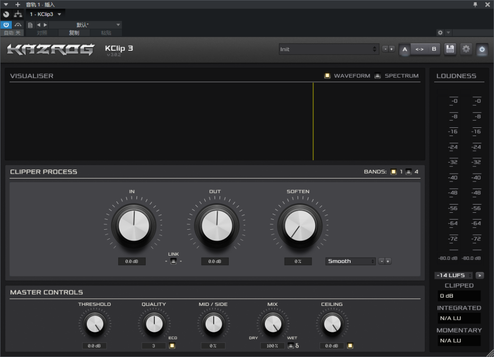The image size is (494, 357).
Task: Click the CLIPPED 0 dB readout
Action: tap(459, 296)
